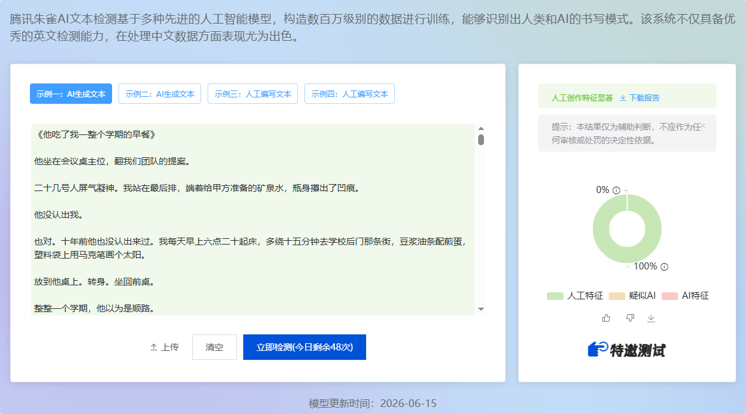Download the report via 下载报告 link
Image resolution: width=745 pixels, height=414 pixels.
tap(639, 97)
